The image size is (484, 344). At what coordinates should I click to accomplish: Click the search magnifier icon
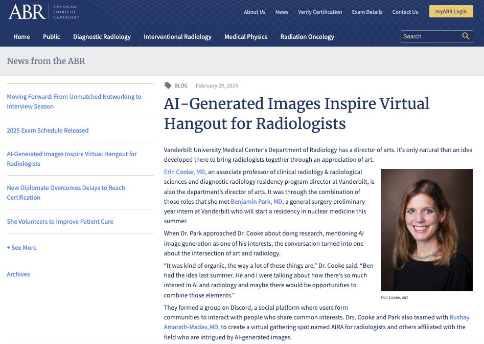tap(466, 36)
